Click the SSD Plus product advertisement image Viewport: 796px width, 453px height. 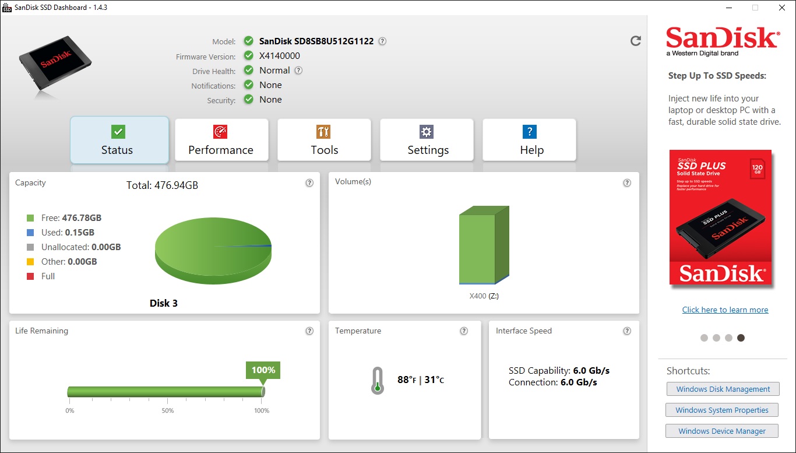pos(721,217)
